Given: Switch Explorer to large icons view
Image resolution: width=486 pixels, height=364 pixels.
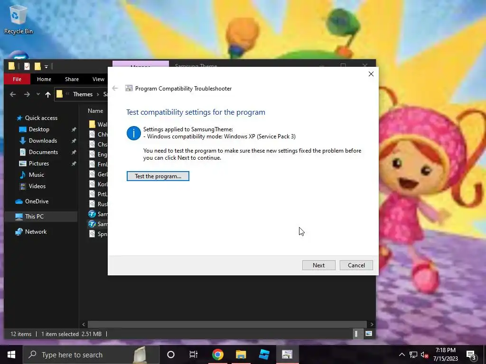Looking at the screenshot, I should [x=368, y=334].
